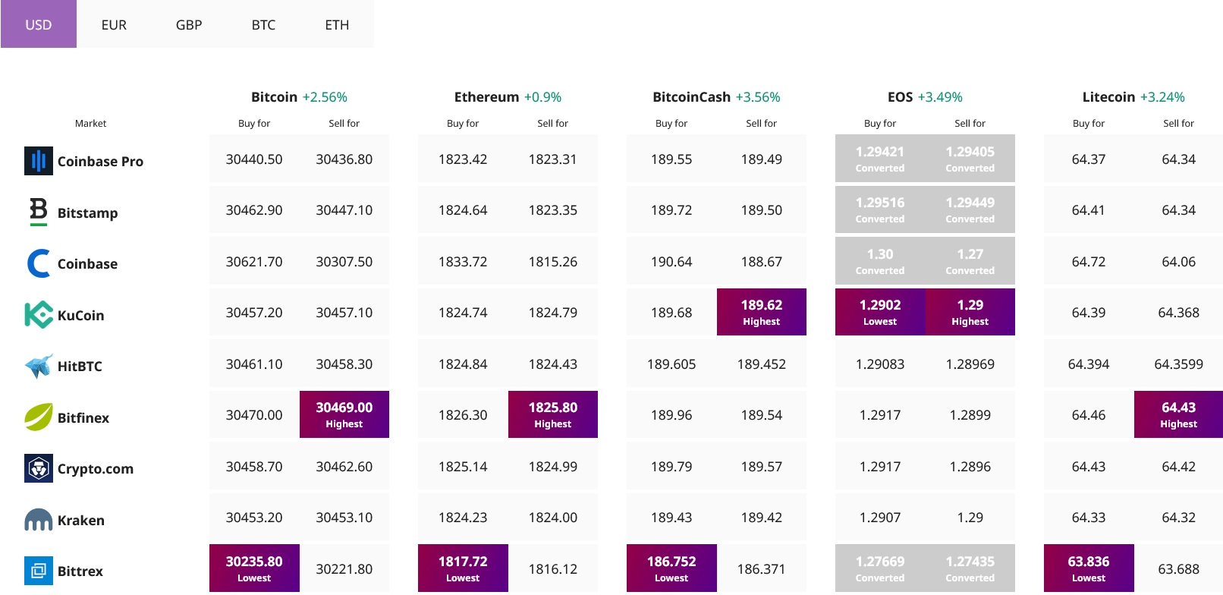The height and width of the screenshot is (595, 1223).
Task: Click Bittrex Bitcoin lowest buy price 30235.80
Action: [254, 568]
